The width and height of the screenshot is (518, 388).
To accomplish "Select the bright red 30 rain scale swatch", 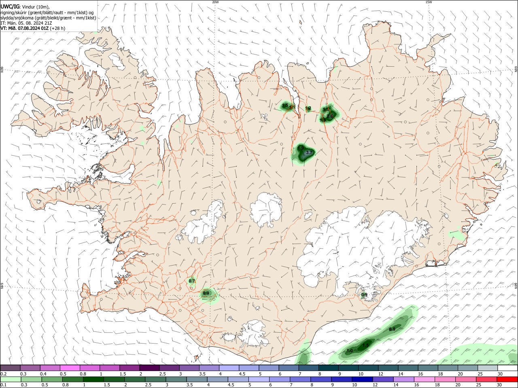I will click(x=507, y=380).
